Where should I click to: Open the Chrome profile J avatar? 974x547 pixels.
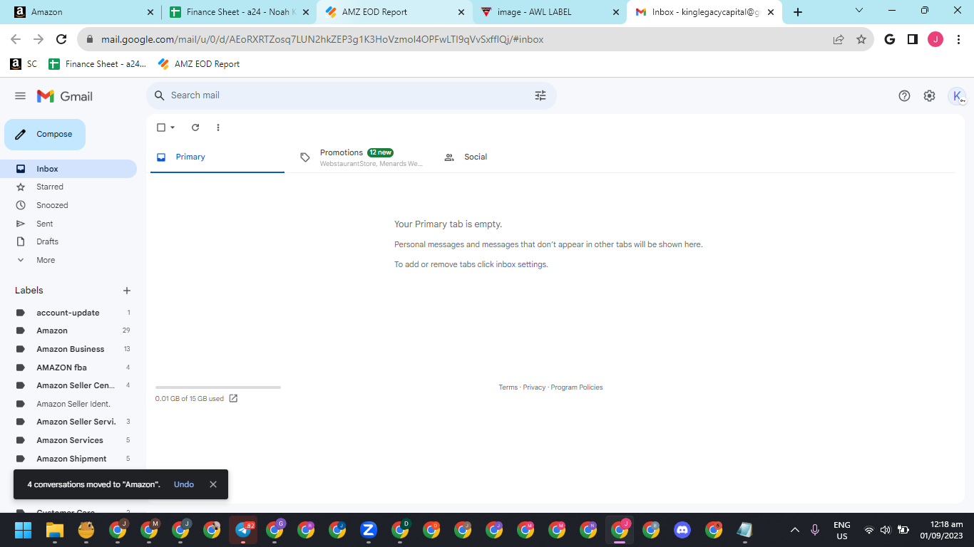click(x=935, y=39)
